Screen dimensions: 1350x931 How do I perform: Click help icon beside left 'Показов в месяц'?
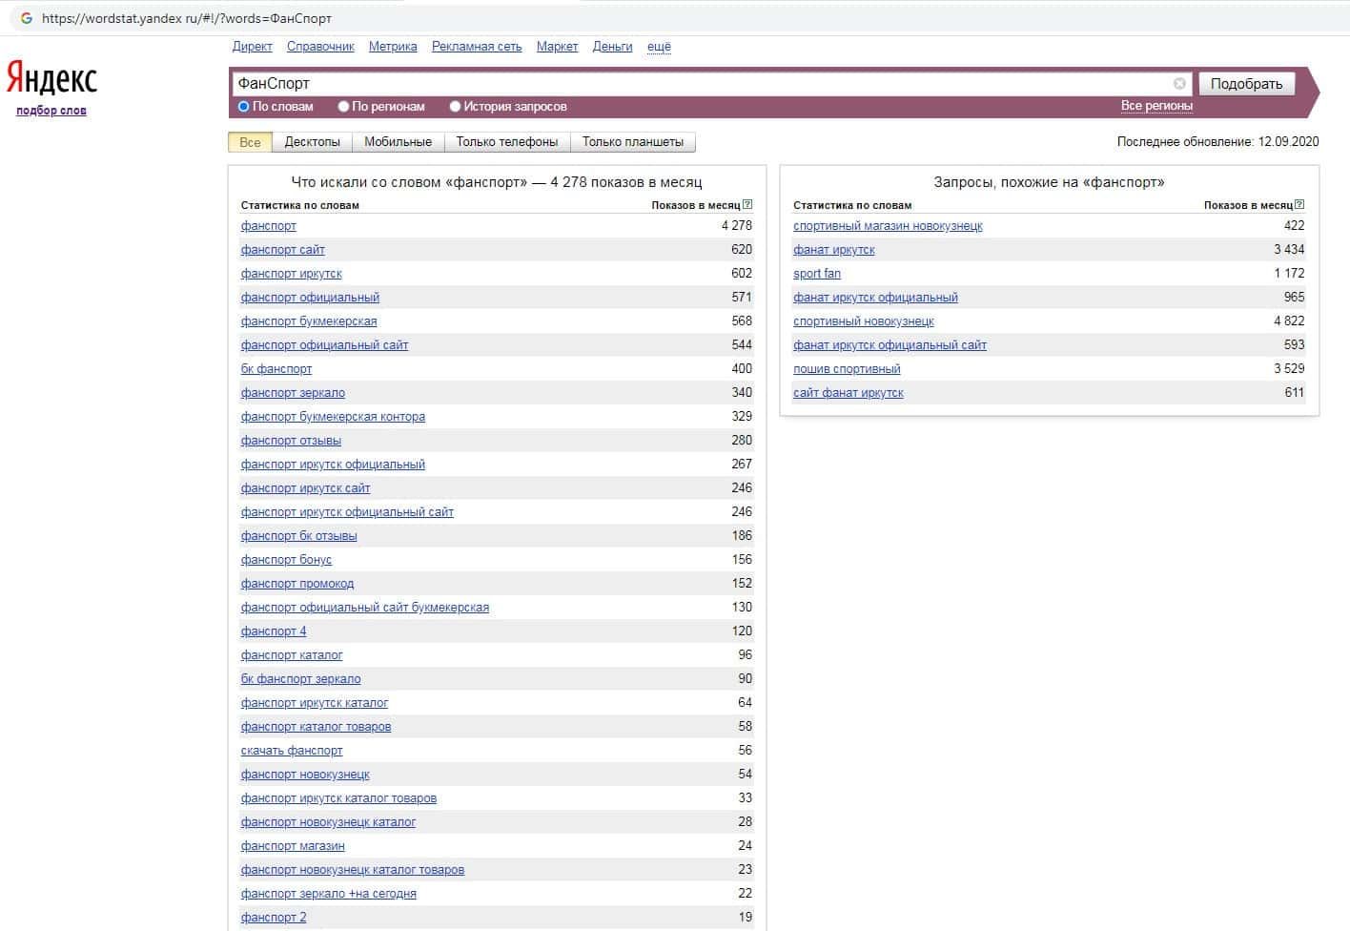tap(747, 205)
